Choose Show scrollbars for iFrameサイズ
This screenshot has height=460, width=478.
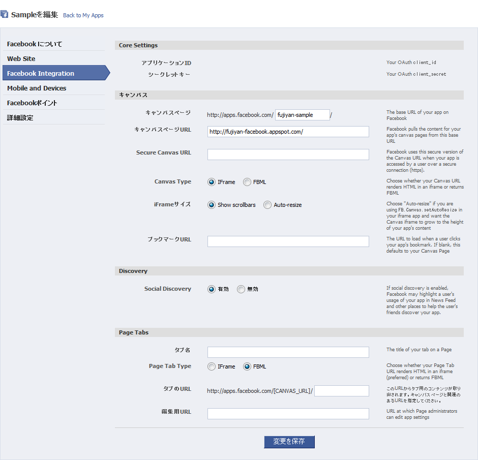click(211, 205)
